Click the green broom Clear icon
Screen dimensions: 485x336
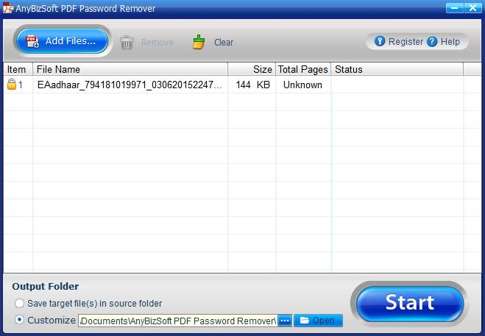199,42
